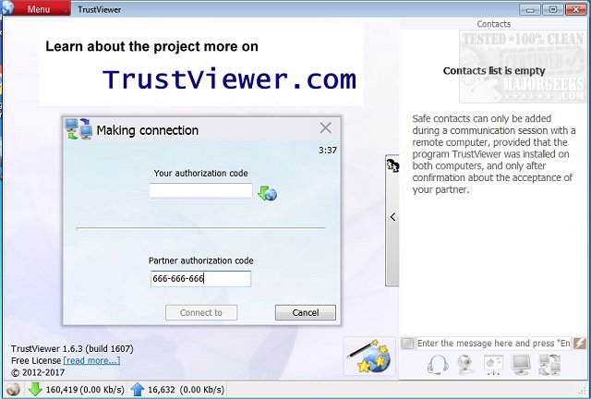The height and width of the screenshot is (399, 591).
Task: Collapse the Contacts panel with the chevron
Action: [392, 217]
